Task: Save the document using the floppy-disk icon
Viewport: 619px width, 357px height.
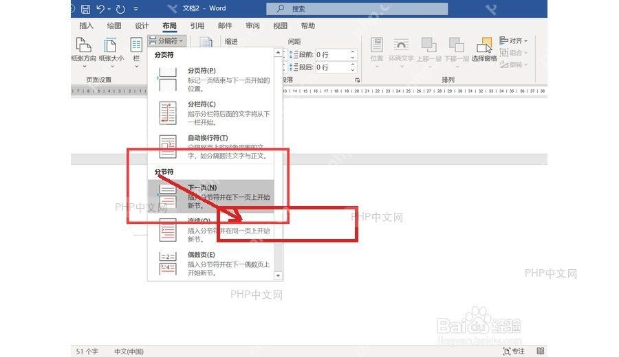Action: tap(85, 9)
